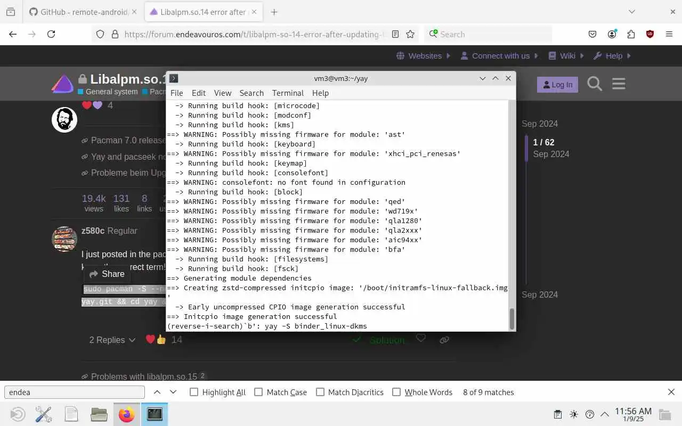Open Firefox account icon
Screen dimensions: 682x426
coord(612,34)
